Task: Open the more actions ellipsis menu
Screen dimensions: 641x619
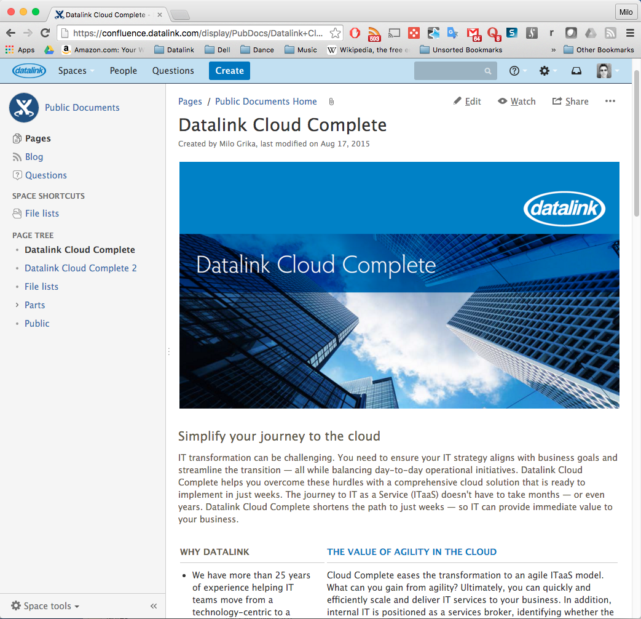Action: click(x=610, y=102)
